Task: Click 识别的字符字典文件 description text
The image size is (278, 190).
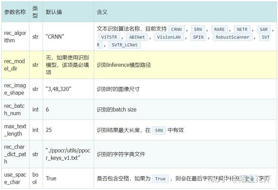Action: tap(121, 154)
